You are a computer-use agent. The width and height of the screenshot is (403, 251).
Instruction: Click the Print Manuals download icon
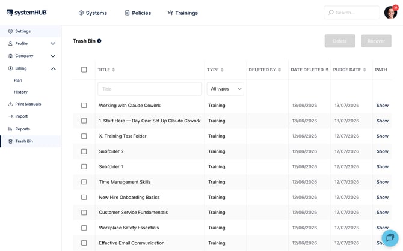[10, 104]
